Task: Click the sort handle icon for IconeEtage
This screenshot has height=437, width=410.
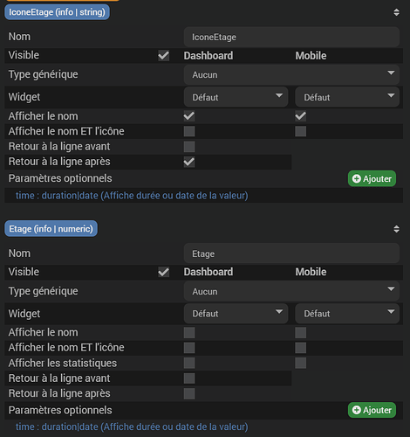Action: pos(396,12)
